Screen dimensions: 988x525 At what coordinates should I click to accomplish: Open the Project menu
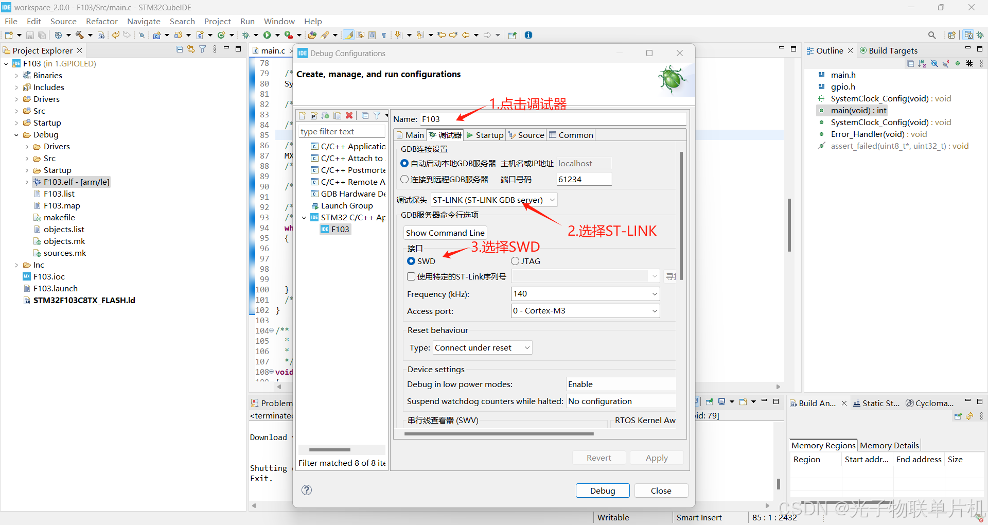[x=218, y=21]
